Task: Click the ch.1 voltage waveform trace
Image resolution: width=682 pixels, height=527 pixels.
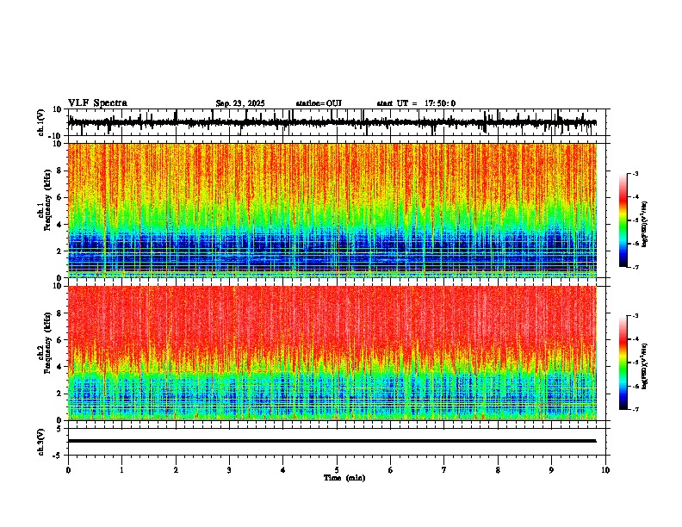Action: click(332, 122)
